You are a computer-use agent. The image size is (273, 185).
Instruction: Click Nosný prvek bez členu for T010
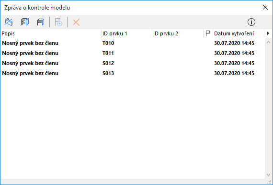point(30,43)
